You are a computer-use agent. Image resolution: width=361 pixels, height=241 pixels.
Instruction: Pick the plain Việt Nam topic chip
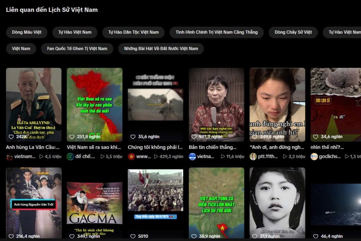pyautogui.click(x=21, y=48)
